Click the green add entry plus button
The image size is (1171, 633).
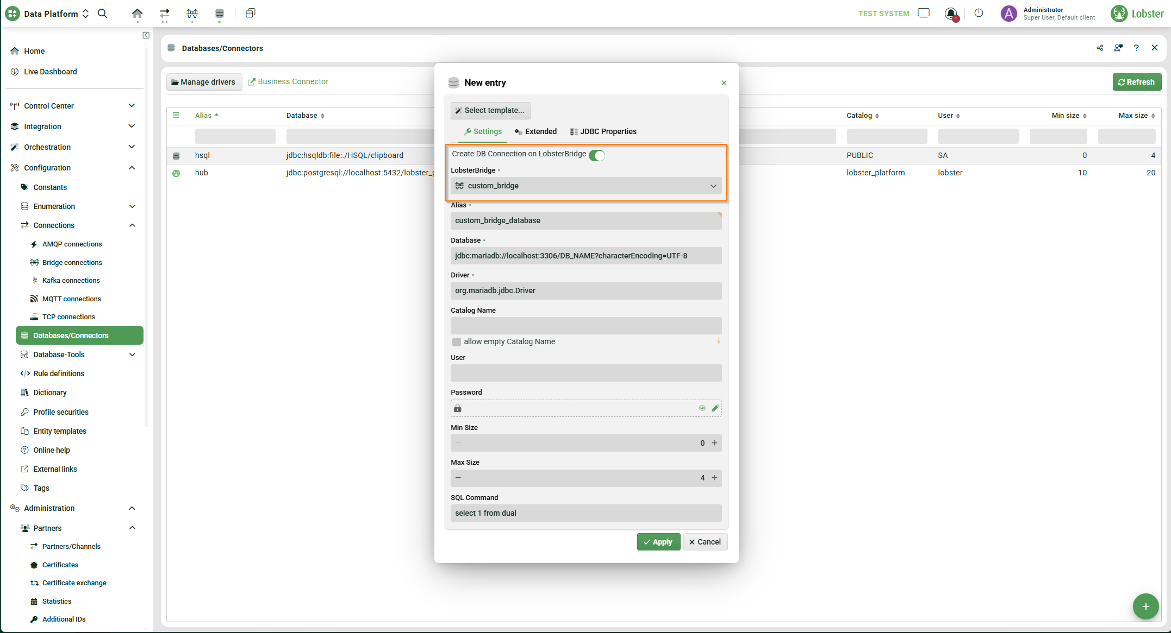[1145, 606]
